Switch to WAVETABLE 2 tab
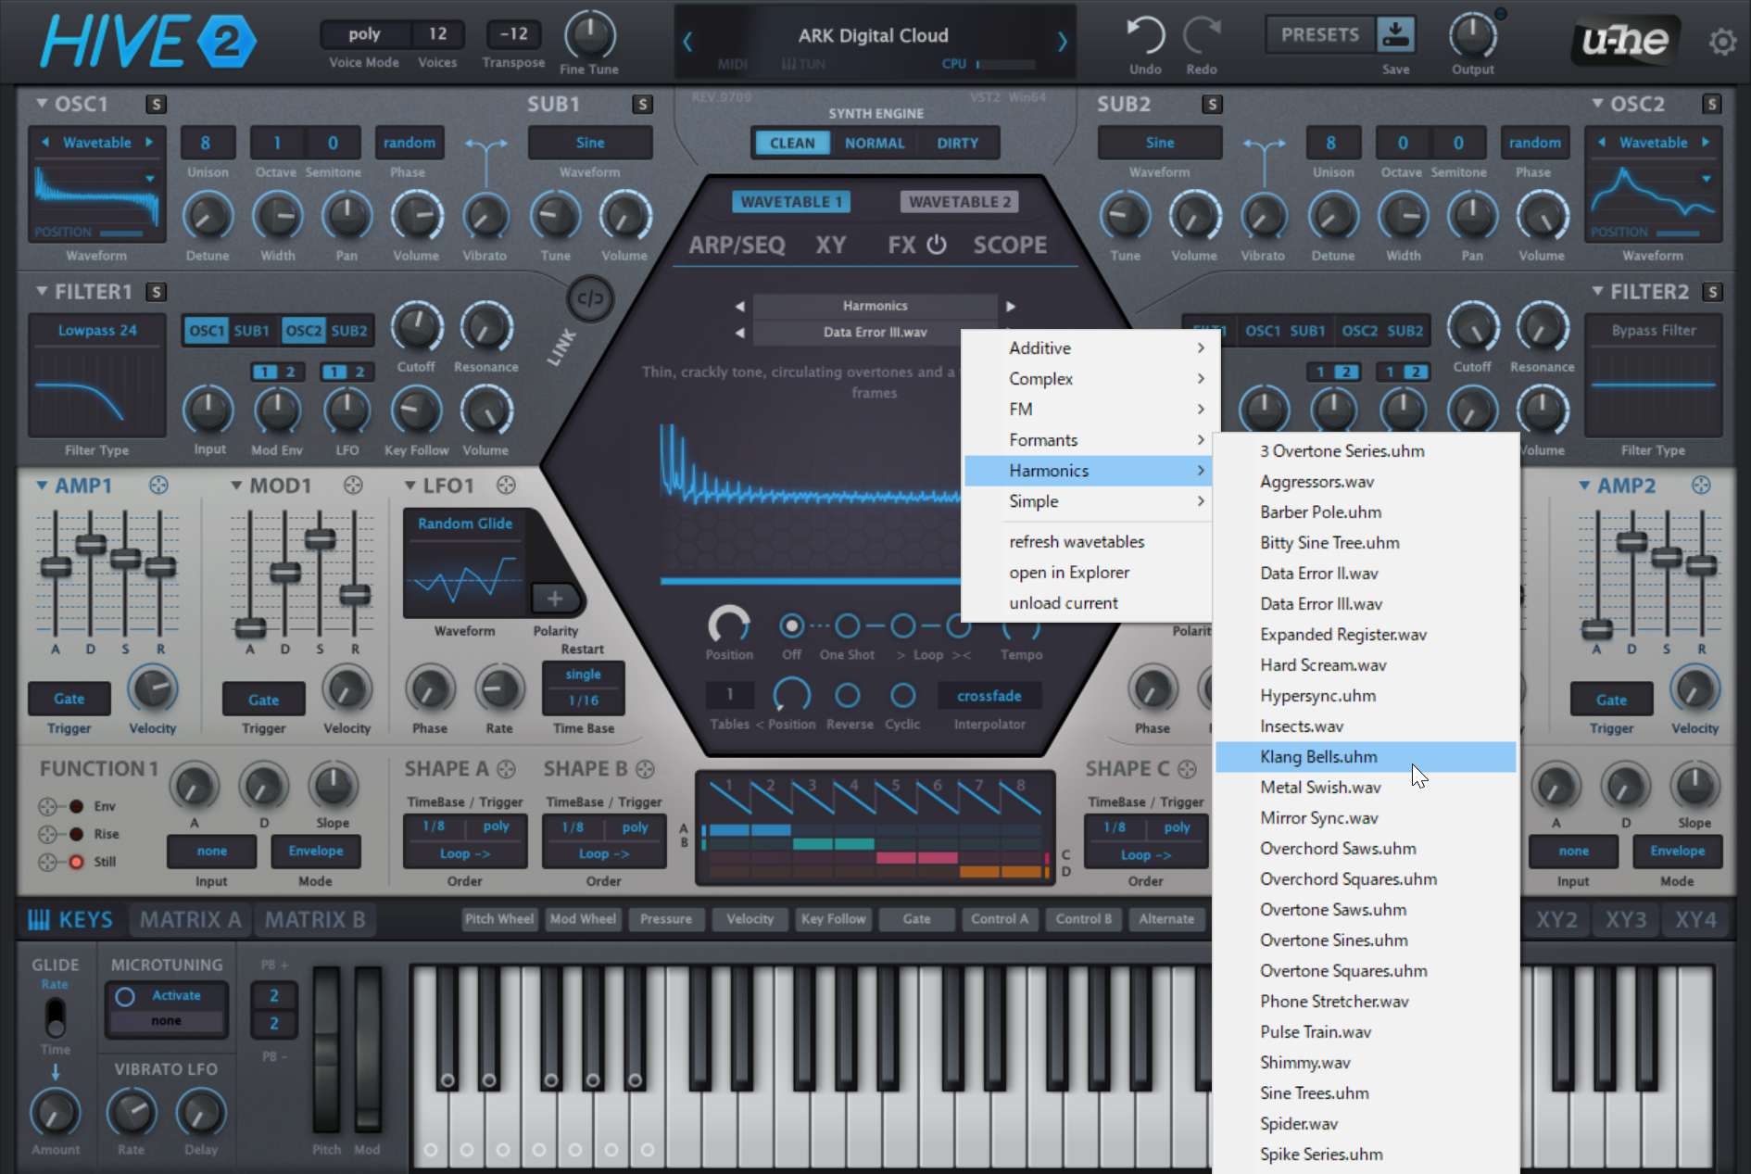The height and width of the screenshot is (1174, 1751). (x=959, y=202)
